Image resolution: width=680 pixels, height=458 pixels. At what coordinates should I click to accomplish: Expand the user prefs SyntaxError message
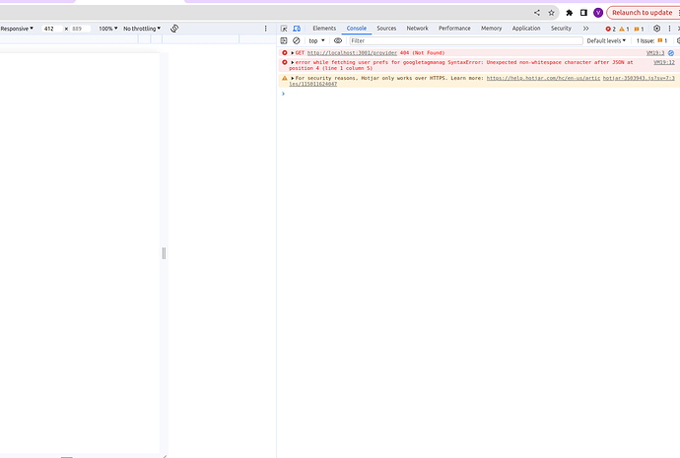293,62
